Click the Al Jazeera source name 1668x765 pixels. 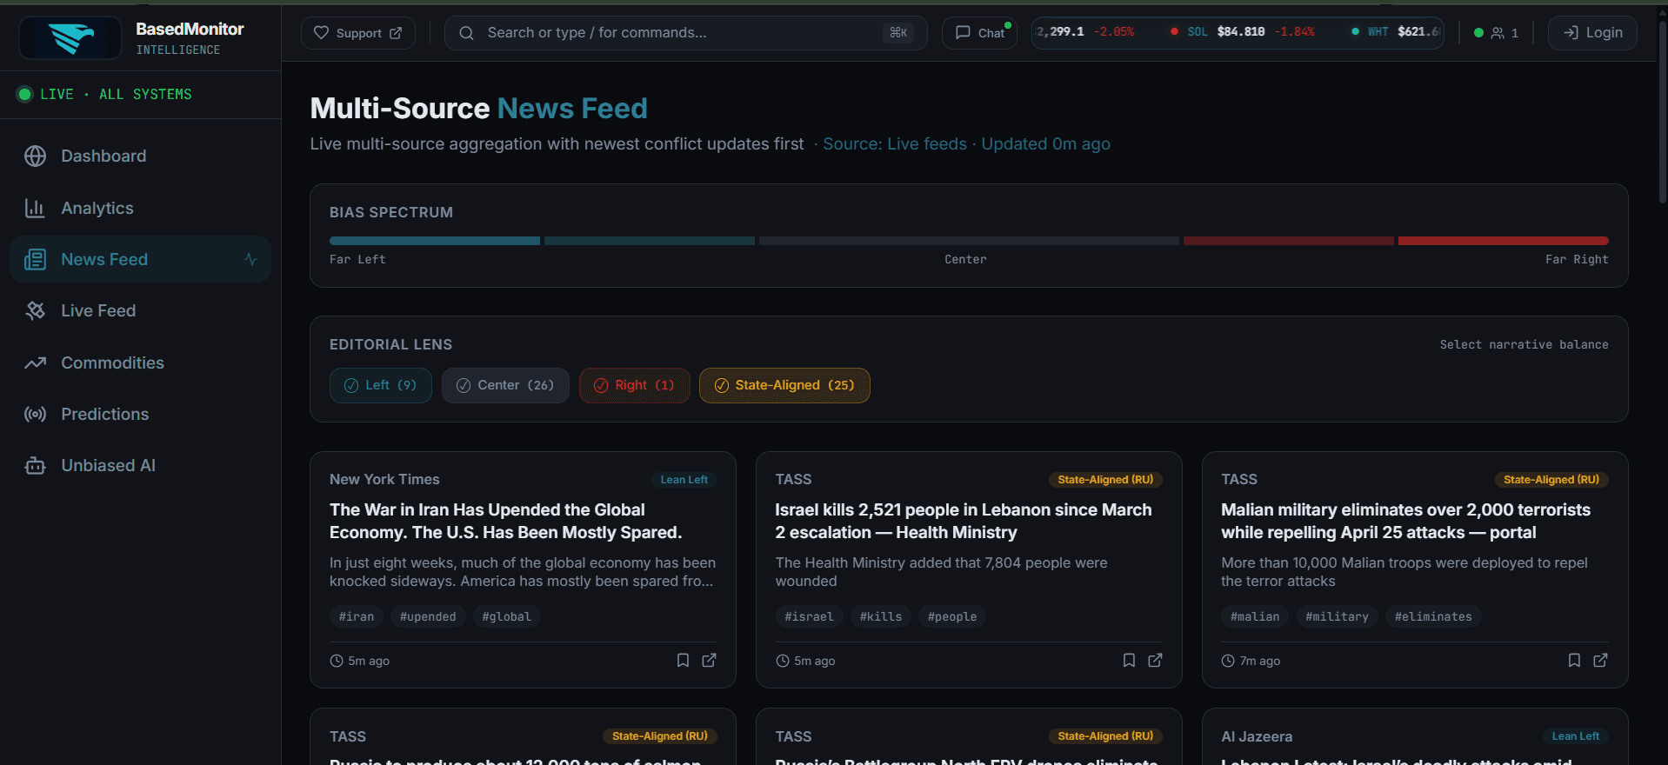coord(1257,736)
